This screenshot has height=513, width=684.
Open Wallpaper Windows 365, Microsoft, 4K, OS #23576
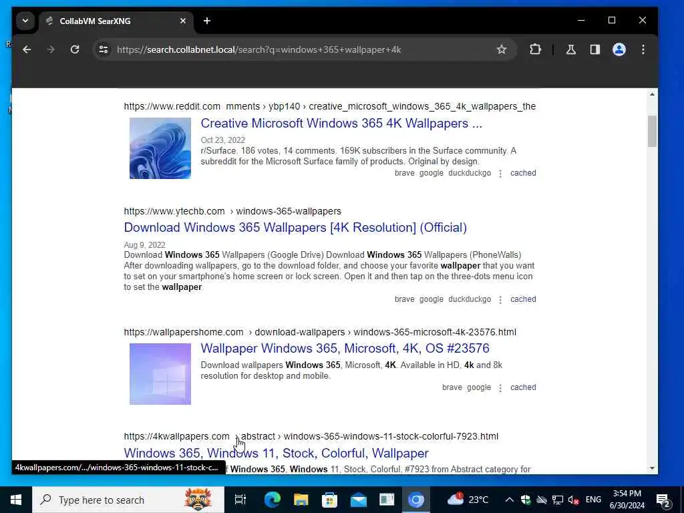[345, 349]
